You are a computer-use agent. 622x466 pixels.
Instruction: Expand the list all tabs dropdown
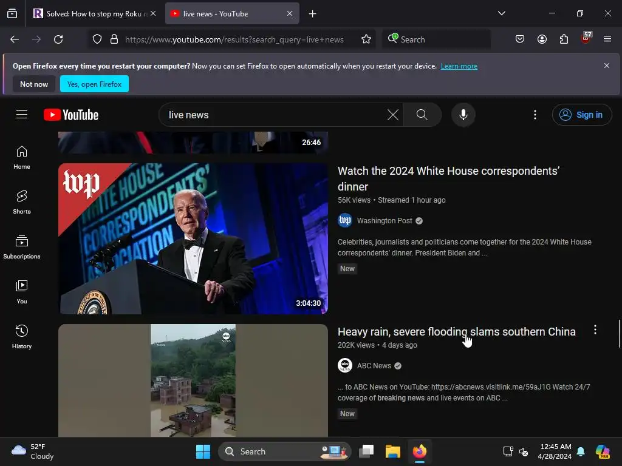click(501, 13)
